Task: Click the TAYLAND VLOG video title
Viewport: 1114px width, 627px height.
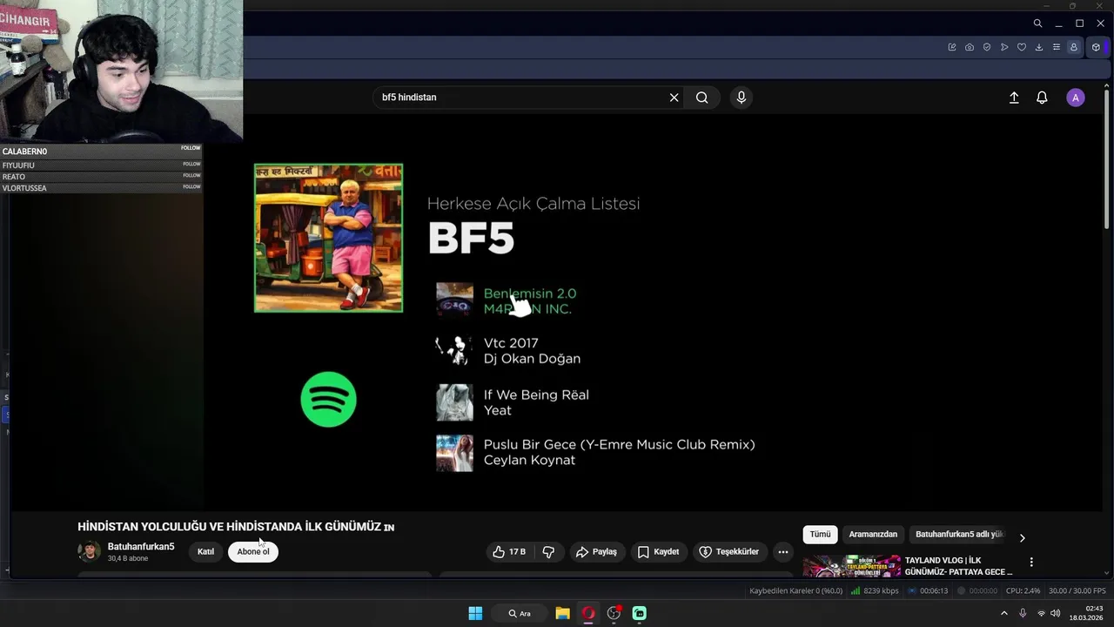Action: [x=958, y=566]
